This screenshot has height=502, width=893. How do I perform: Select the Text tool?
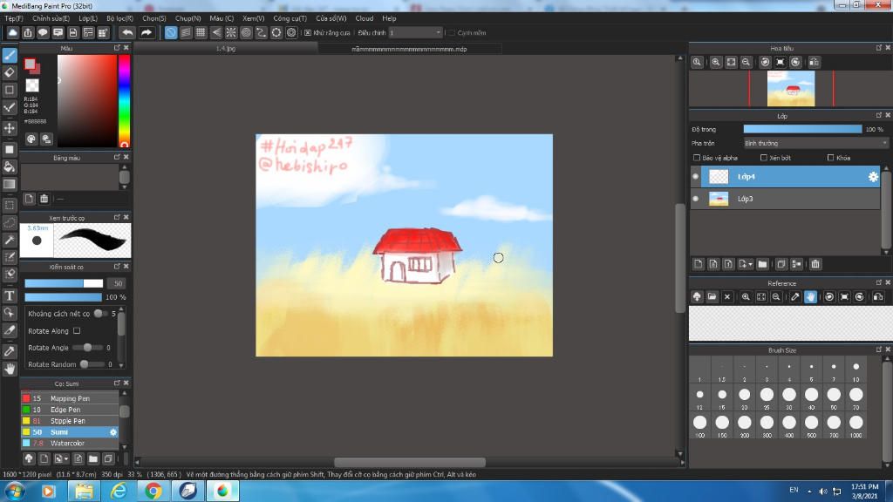(x=9, y=295)
